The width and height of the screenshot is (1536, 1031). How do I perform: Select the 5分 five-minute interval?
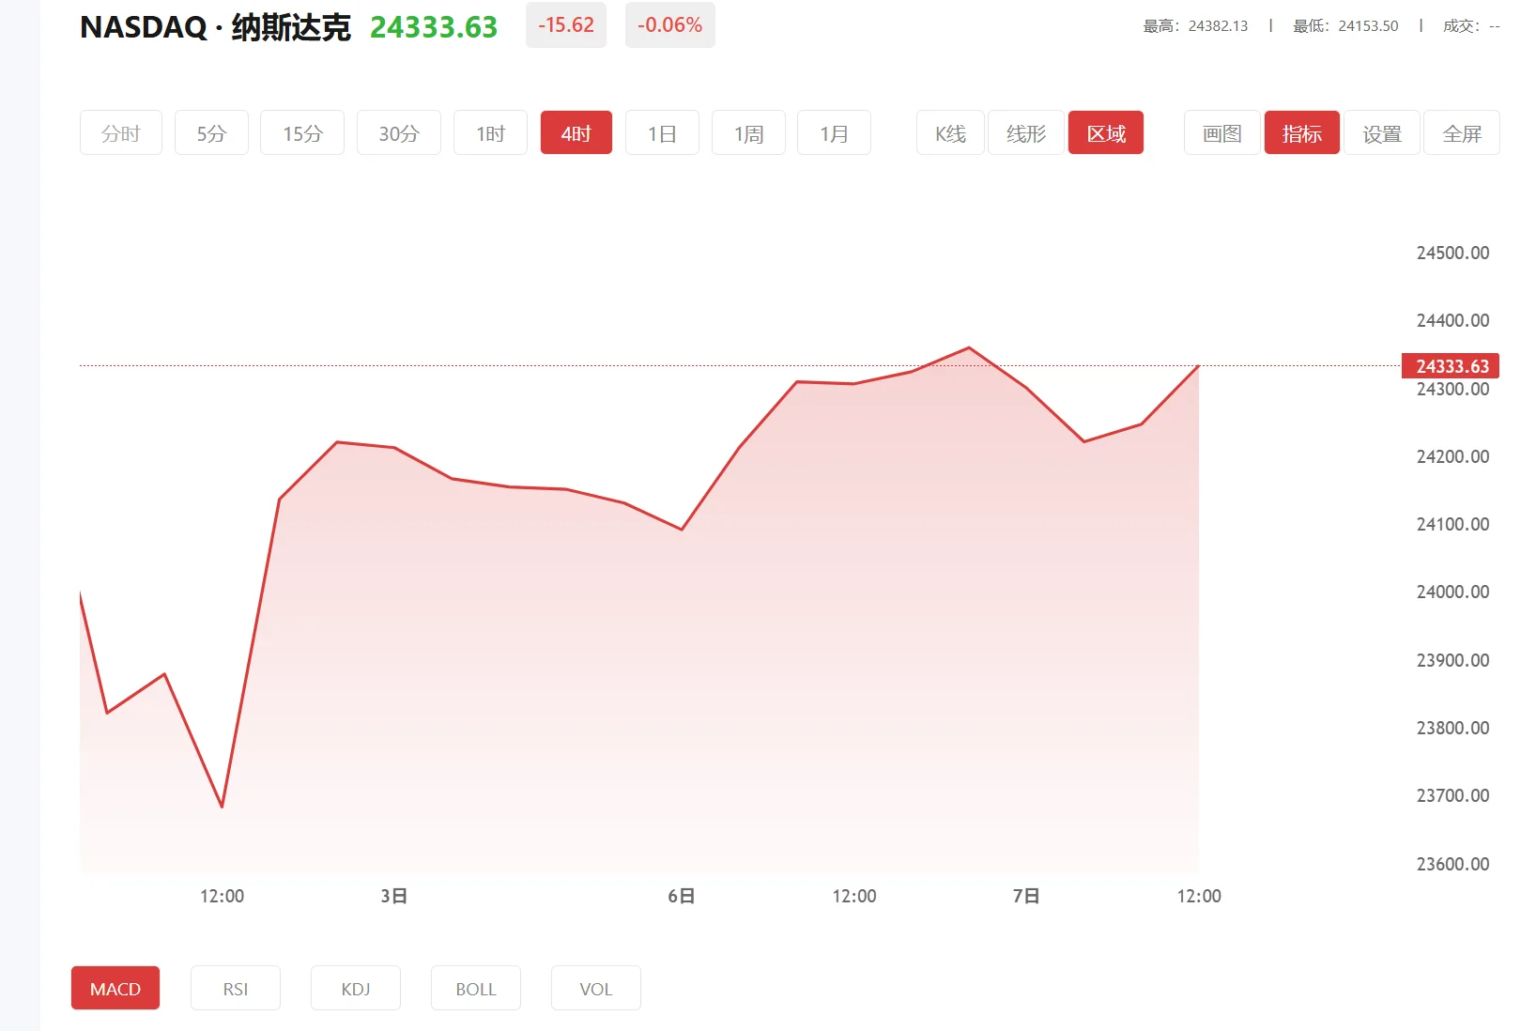(x=211, y=132)
